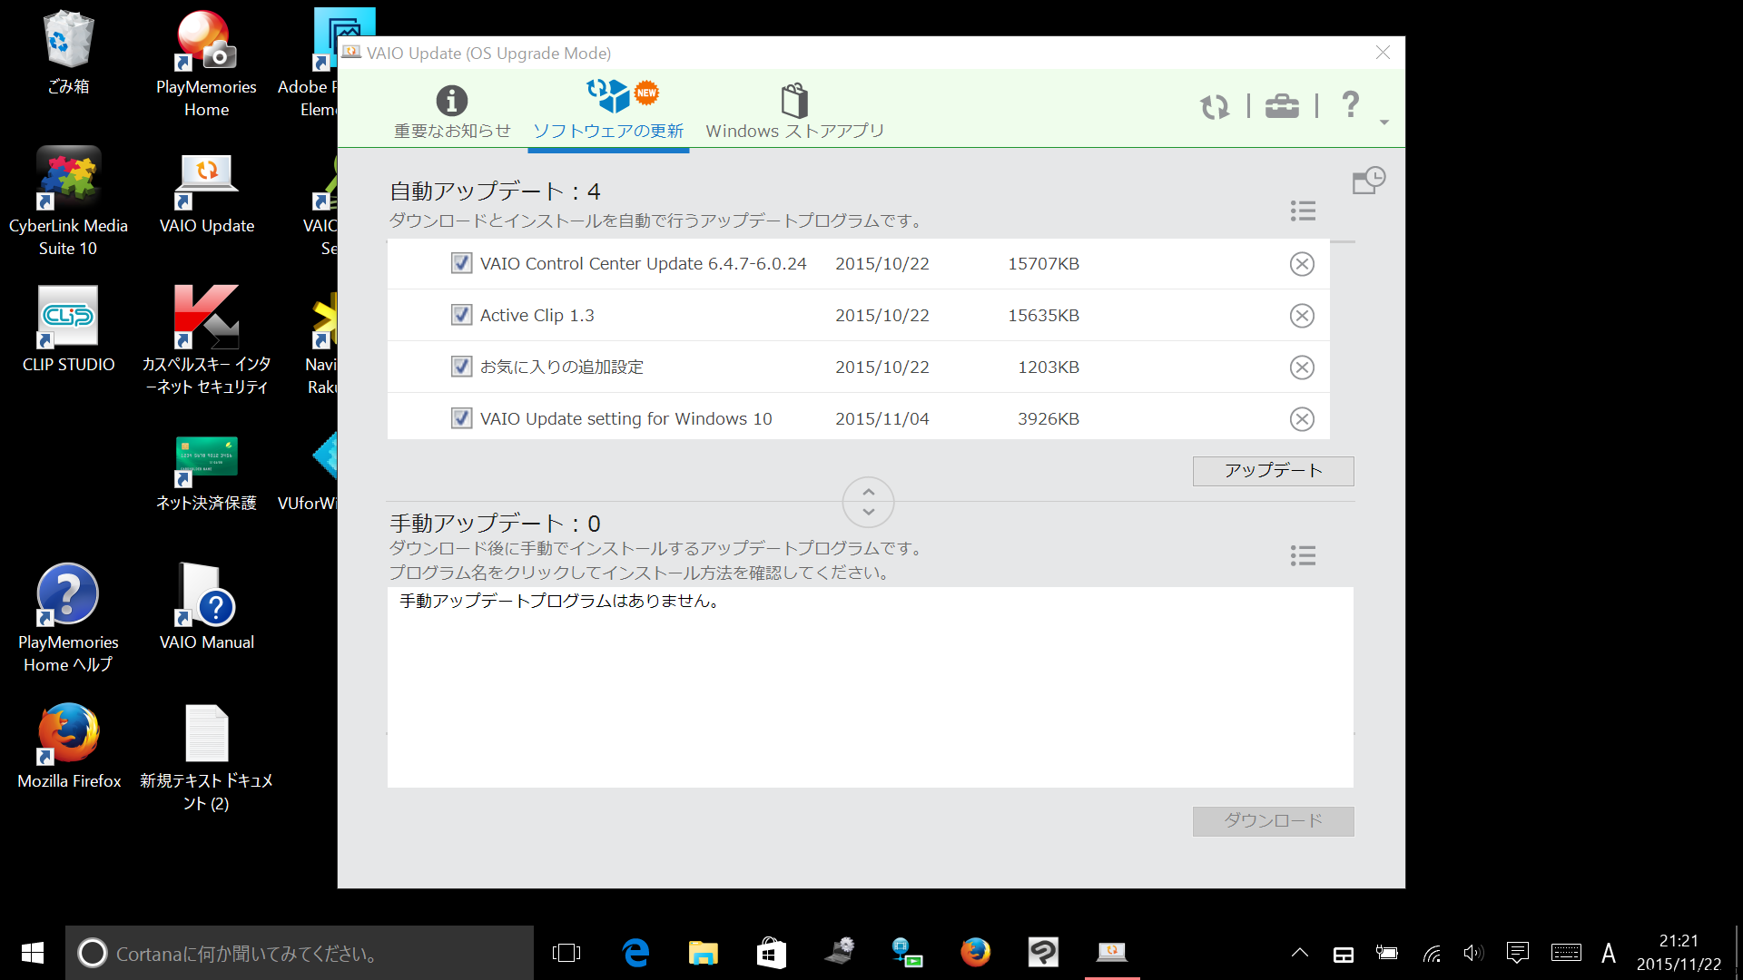1743x980 pixels.
Task: Select PlayMemories Home desktop icon
Action: 206,64
